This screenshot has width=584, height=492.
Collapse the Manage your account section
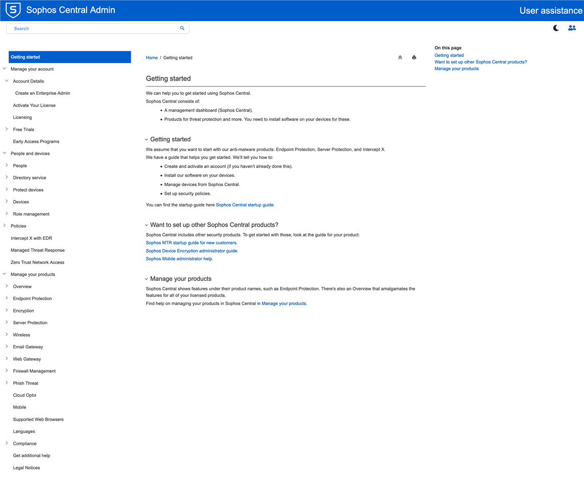tap(5, 69)
